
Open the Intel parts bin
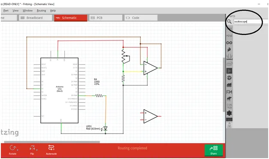click(x=230, y=64)
